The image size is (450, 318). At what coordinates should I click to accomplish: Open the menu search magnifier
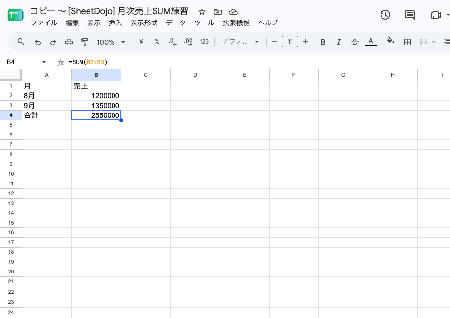coord(21,42)
